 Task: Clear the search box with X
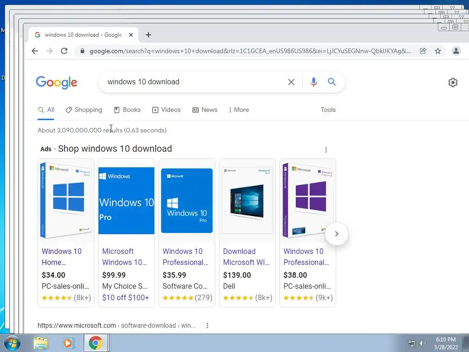[291, 82]
